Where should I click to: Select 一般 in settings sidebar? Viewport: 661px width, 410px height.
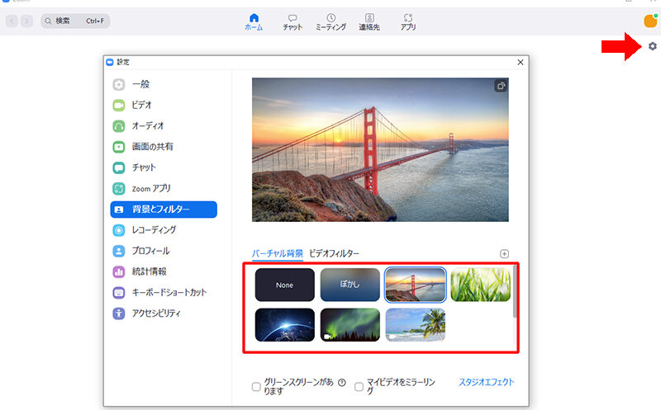[x=164, y=84]
